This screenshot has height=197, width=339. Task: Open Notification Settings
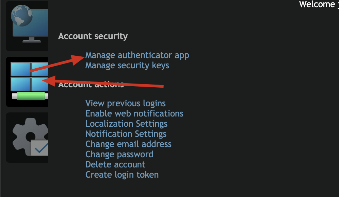pos(126,134)
